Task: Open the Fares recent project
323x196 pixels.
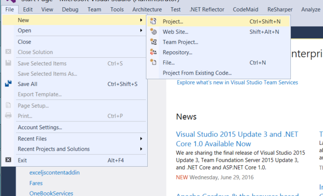Action: (36, 183)
